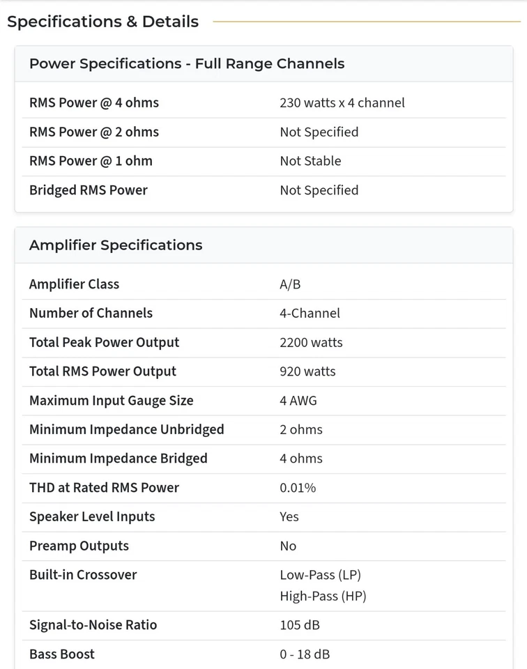Select the 4 AWG gauge size value
Viewport: 527px width, 669px height.
(298, 401)
